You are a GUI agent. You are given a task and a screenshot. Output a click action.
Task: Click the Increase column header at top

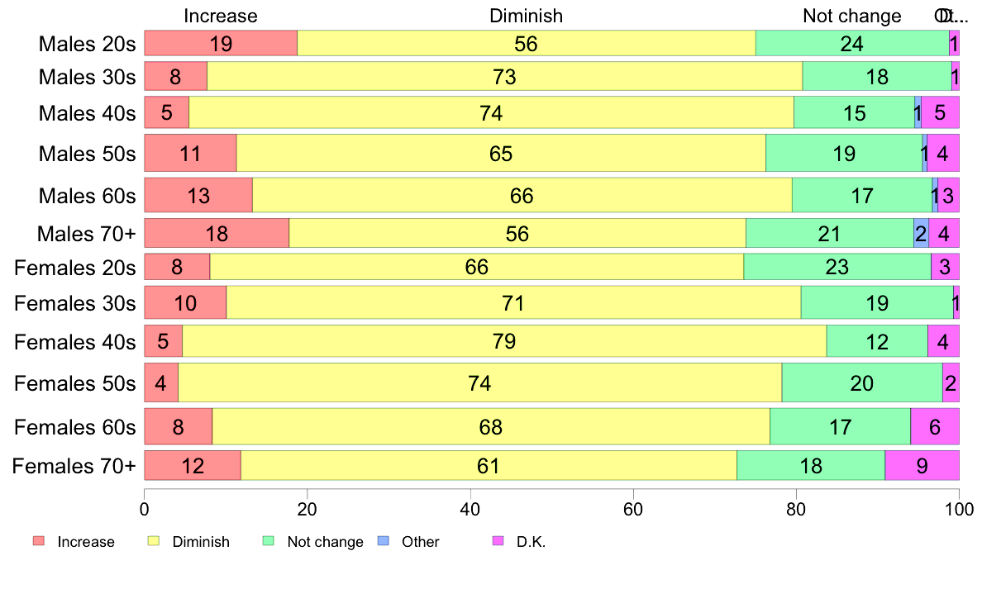[221, 16]
